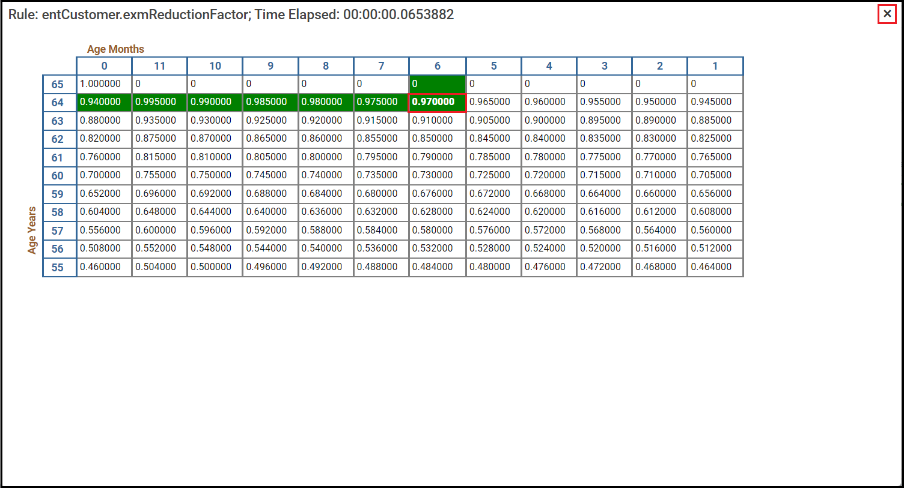904x488 pixels.
Task: Click the month column header 3
Action: pyautogui.click(x=604, y=66)
